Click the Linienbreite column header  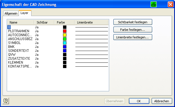pyautogui.click(x=91, y=22)
